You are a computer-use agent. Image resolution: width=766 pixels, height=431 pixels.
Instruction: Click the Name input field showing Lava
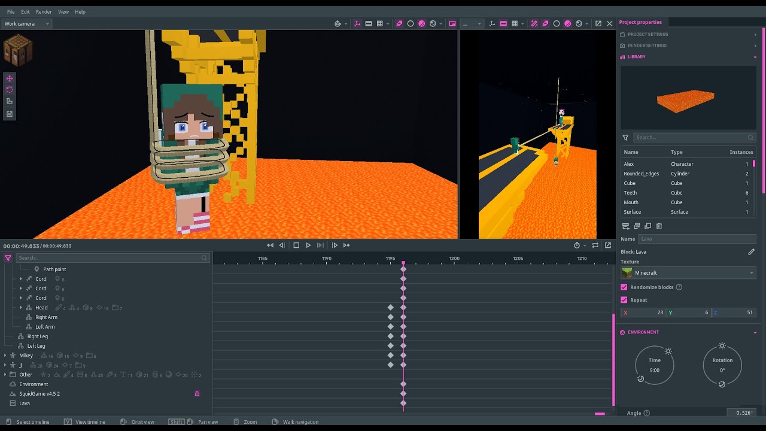pyautogui.click(x=697, y=239)
